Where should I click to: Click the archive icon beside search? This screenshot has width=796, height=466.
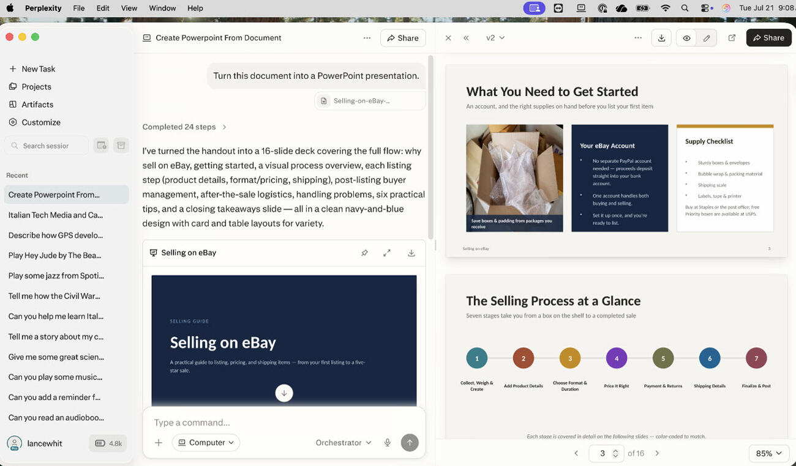tap(121, 146)
